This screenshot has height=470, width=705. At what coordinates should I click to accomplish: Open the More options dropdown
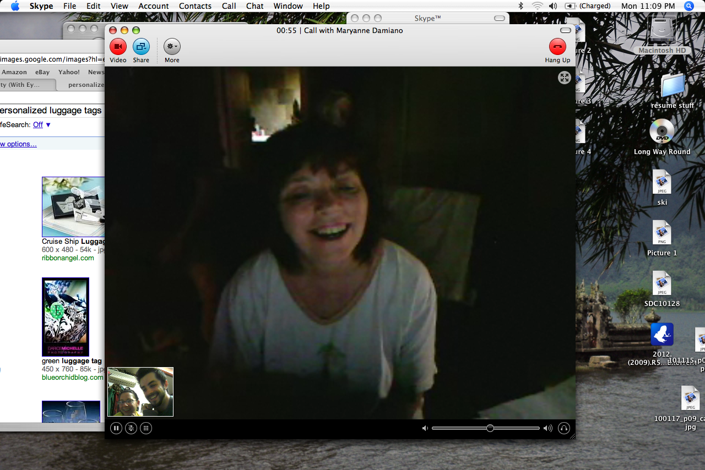point(172,47)
